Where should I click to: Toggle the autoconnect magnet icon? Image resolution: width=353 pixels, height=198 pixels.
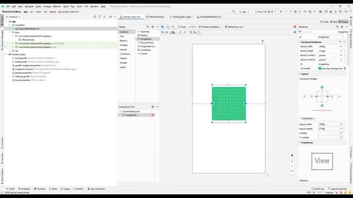167,32
